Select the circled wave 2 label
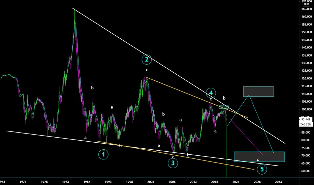 point(147,60)
